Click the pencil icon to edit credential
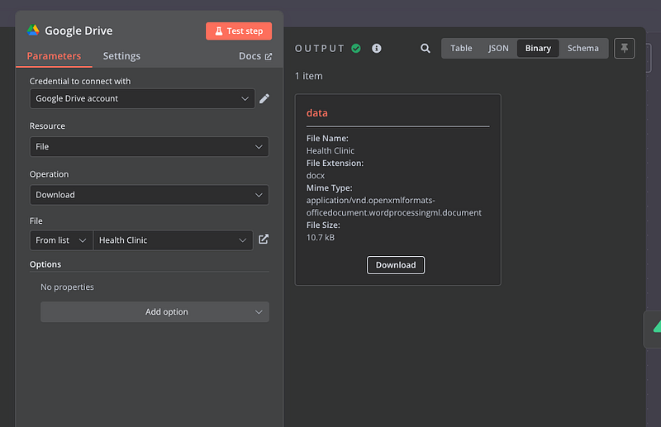This screenshot has width=661, height=427. pyautogui.click(x=264, y=98)
